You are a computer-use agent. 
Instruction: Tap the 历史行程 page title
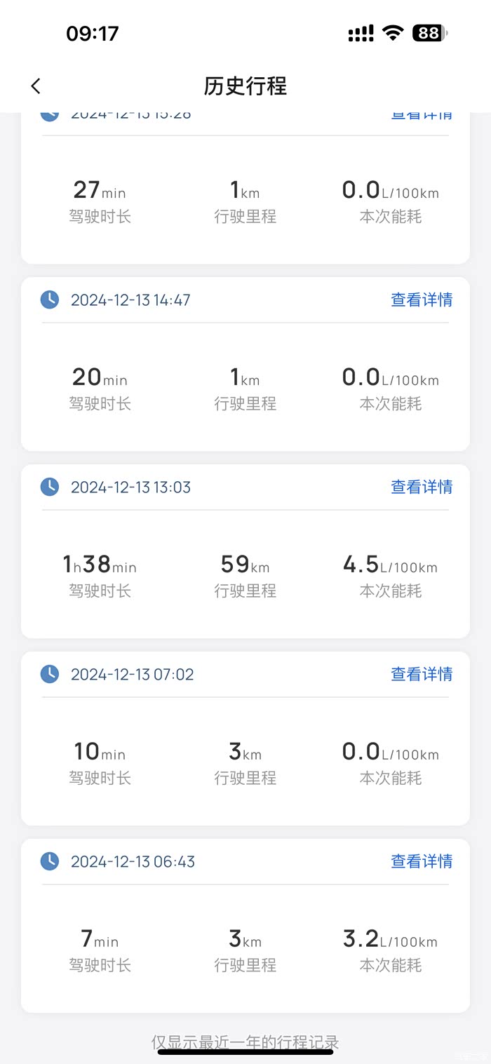[x=245, y=86]
